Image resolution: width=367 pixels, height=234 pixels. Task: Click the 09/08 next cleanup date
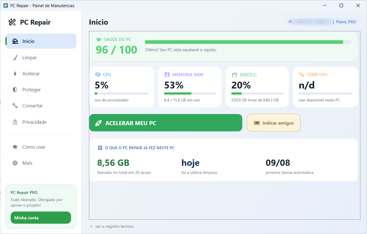pyautogui.click(x=278, y=163)
